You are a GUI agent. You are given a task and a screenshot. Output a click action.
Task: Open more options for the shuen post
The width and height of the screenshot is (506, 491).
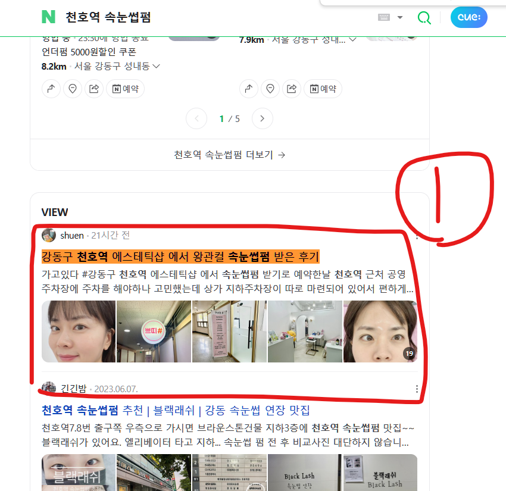pos(417,237)
